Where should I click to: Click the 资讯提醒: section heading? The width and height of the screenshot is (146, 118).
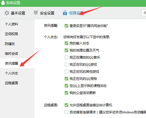(x=51, y=26)
